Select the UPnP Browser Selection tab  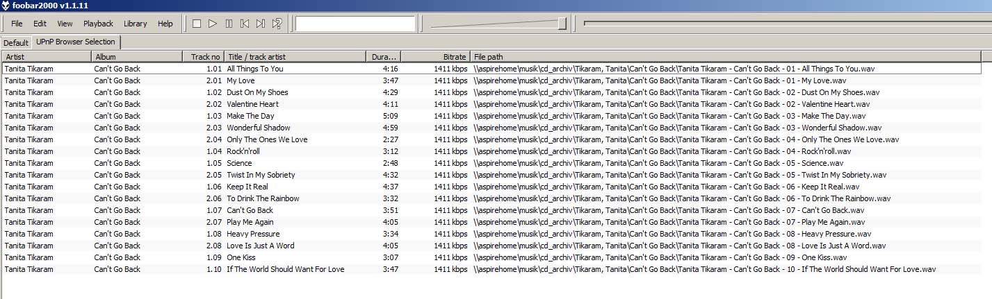click(x=75, y=42)
